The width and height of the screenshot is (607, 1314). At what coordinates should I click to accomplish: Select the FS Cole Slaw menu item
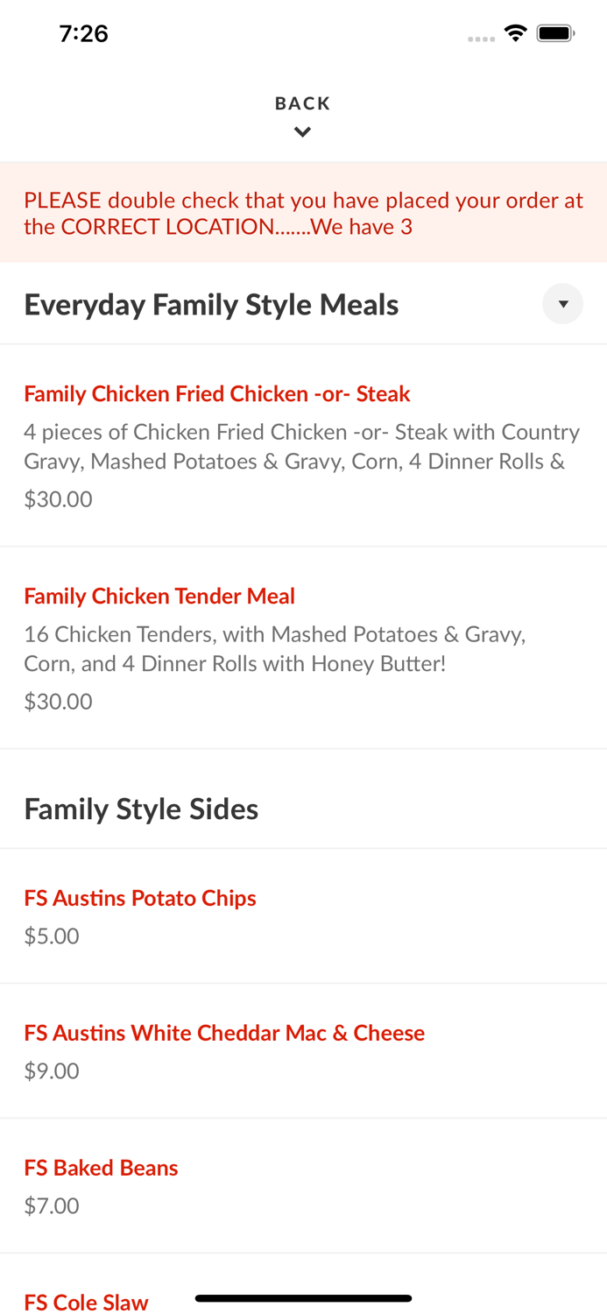[x=86, y=1302]
